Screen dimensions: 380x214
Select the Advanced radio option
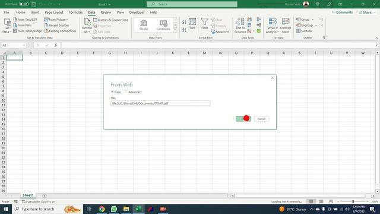pos(126,92)
